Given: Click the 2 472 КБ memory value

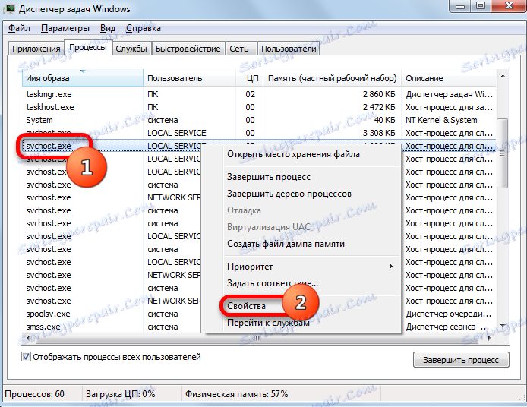Looking at the screenshot, I should click(x=379, y=107).
